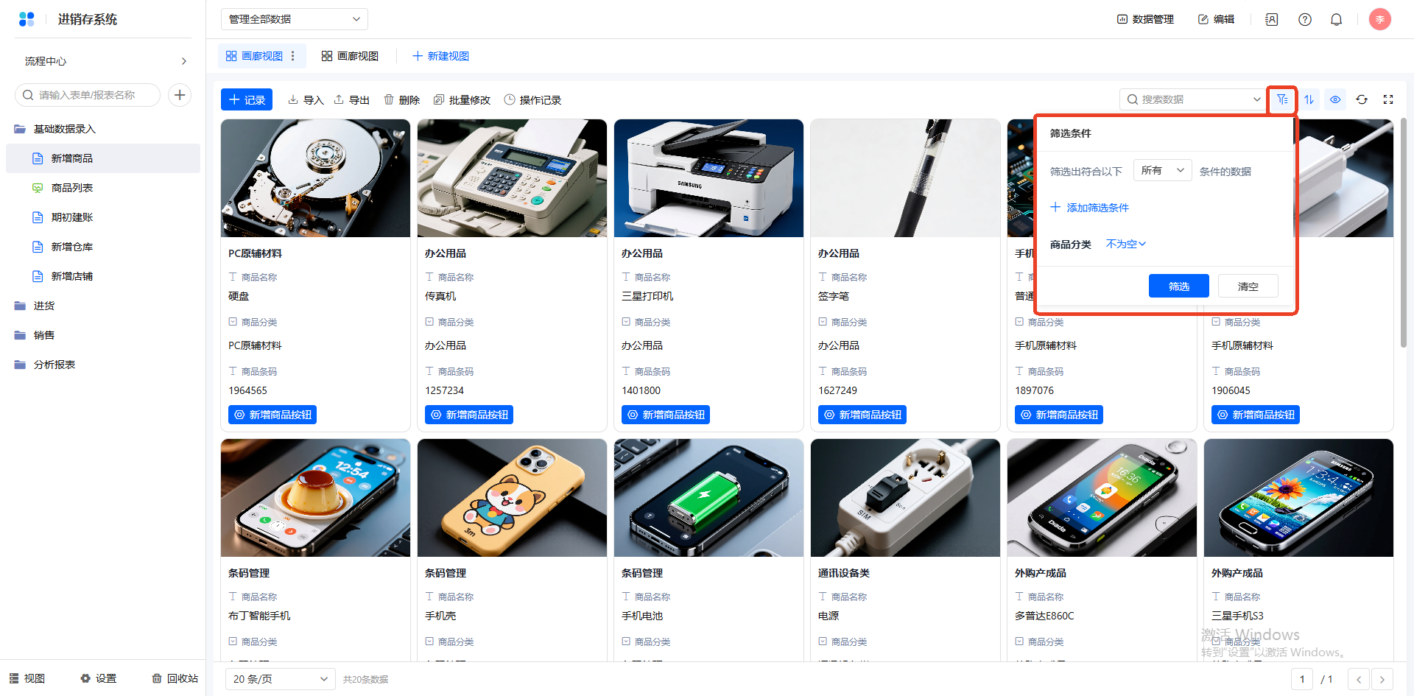Open the help question mark icon
Viewport: 1414px width, 696px height.
coord(1304,20)
